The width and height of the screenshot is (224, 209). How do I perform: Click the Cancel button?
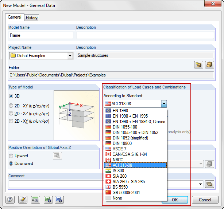pyautogui.click(x=205, y=200)
